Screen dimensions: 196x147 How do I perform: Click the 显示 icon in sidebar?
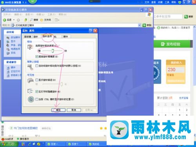pos(8,42)
